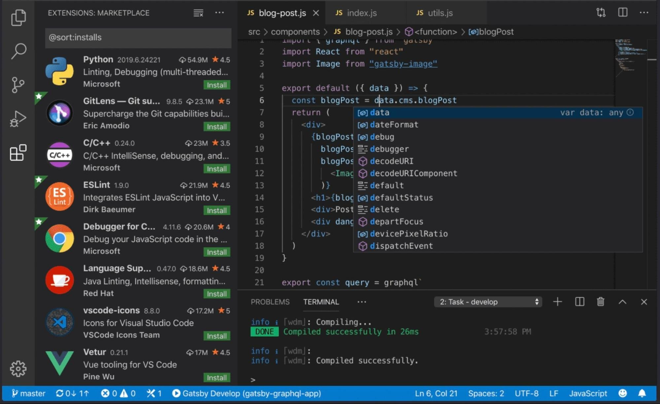The height and width of the screenshot is (404, 660).
Task: Select the Extensions icon in the activity bar
Action: [x=18, y=153]
